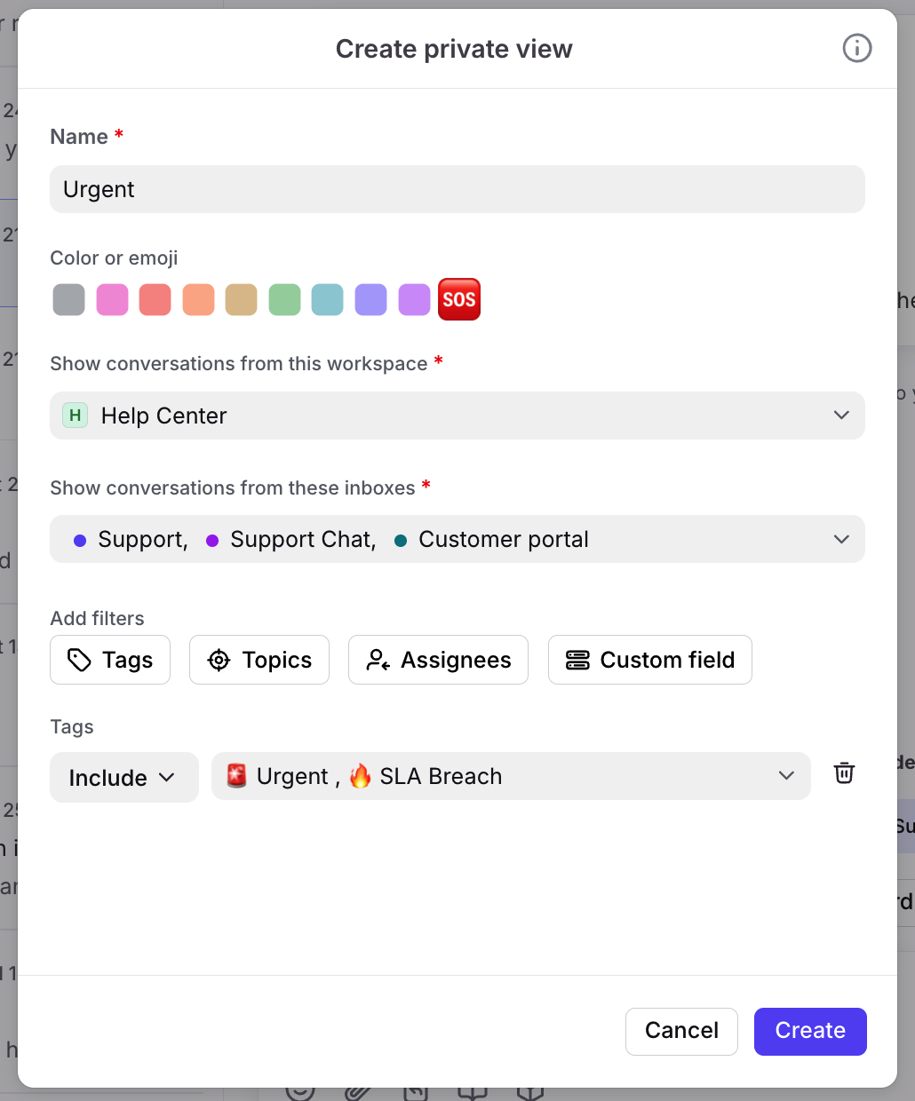Click the info icon in dialog header
The width and height of the screenshot is (915, 1101).
tap(856, 48)
